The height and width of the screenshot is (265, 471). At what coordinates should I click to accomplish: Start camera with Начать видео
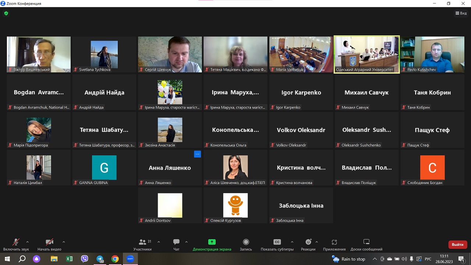49,242
